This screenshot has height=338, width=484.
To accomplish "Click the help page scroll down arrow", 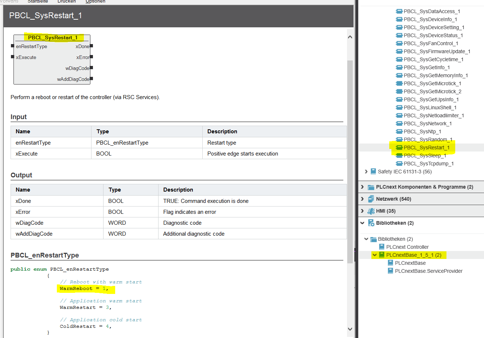I will (350, 329).
